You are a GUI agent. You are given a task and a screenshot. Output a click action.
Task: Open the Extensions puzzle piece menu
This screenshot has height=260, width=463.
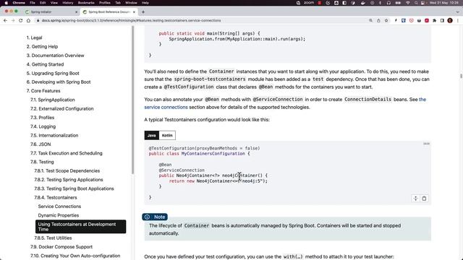tap(434, 21)
